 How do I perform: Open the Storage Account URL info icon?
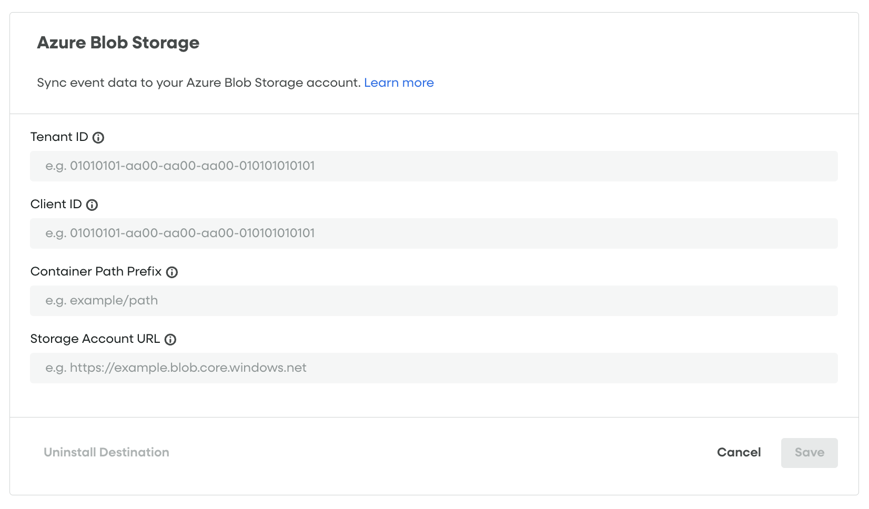tap(170, 340)
